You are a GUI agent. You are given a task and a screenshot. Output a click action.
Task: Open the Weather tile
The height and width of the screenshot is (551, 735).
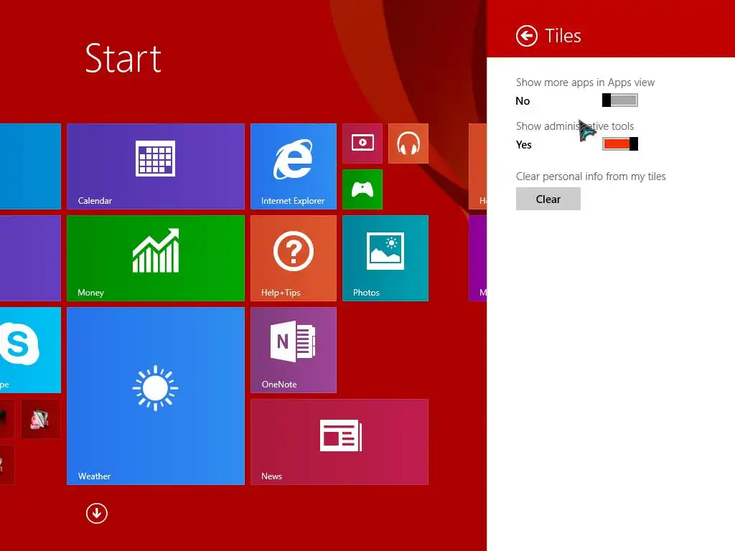click(x=156, y=396)
